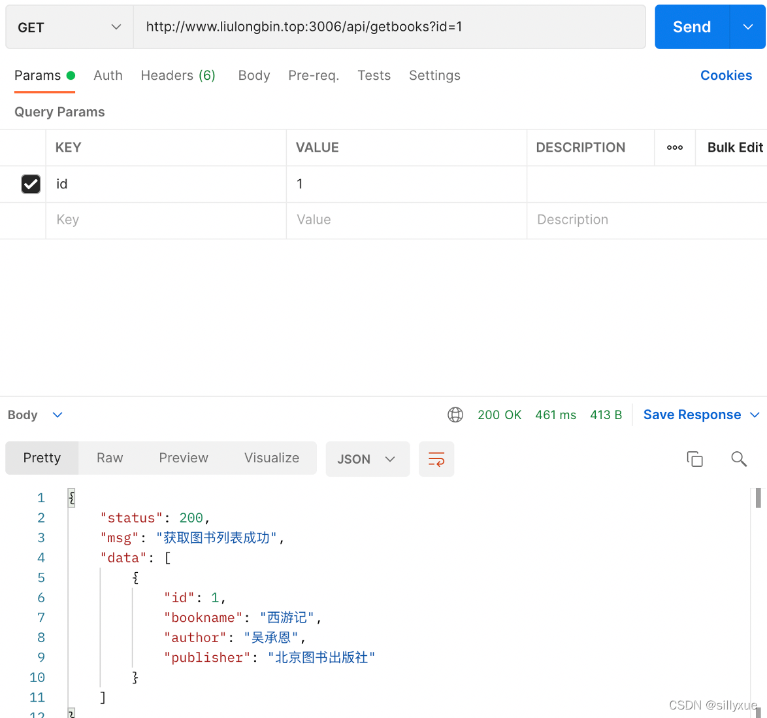This screenshot has height=718, width=767.
Task: Open the Pre-req. tab
Action: click(314, 75)
